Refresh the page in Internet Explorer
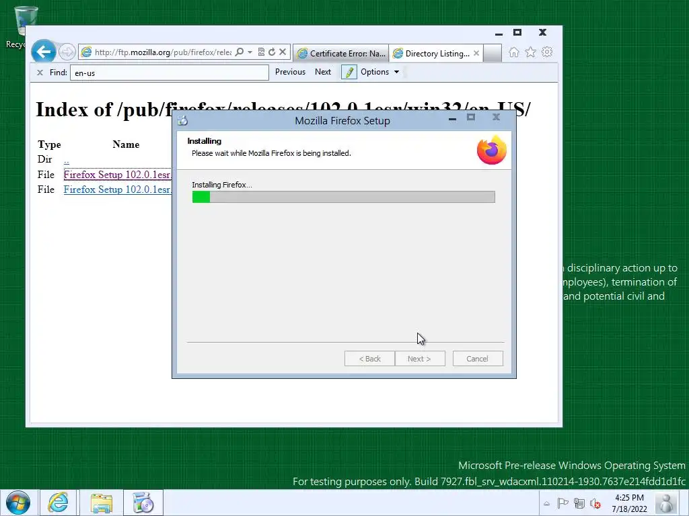This screenshot has width=689, height=516. pos(272,52)
